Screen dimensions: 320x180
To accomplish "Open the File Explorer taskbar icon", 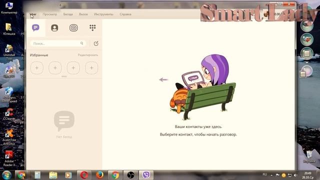I will point(53,175).
